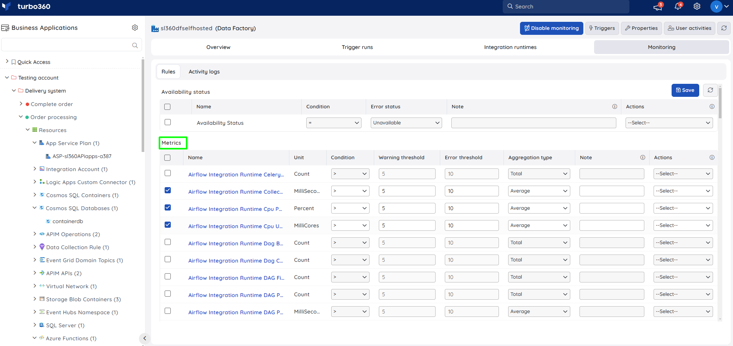This screenshot has width=733, height=346.
Task: Click the SQL Server icon in tree
Action: point(42,325)
